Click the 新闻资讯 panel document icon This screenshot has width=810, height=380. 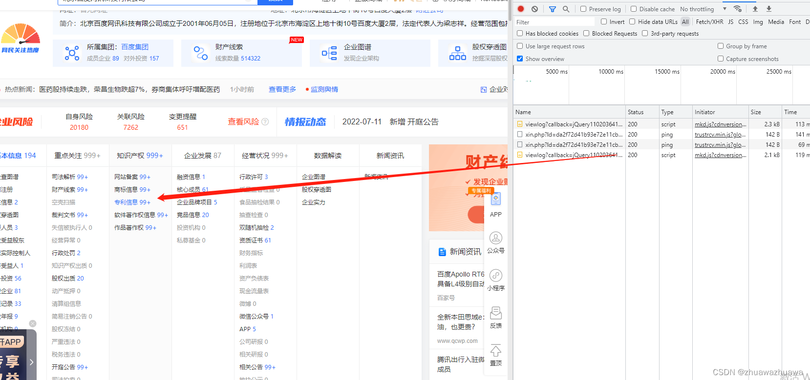click(x=442, y=252)
